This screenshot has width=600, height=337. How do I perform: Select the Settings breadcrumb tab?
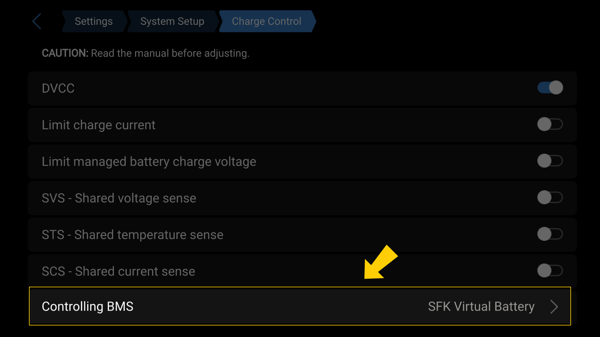[x=93, y=21]
